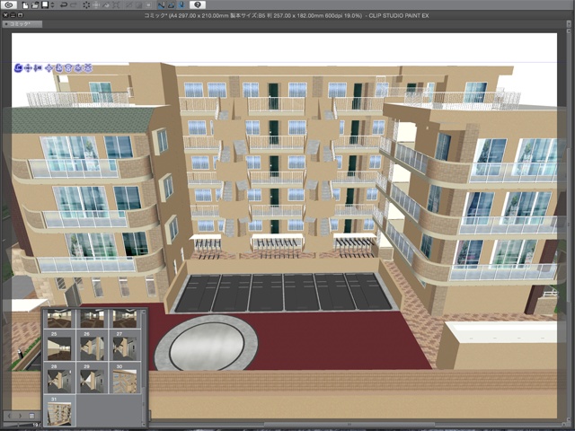Click the Scale/Rotate transform toolbar icon
This screenshot has height=431, width=575.
pyautogui.click(x=116, y=5)
